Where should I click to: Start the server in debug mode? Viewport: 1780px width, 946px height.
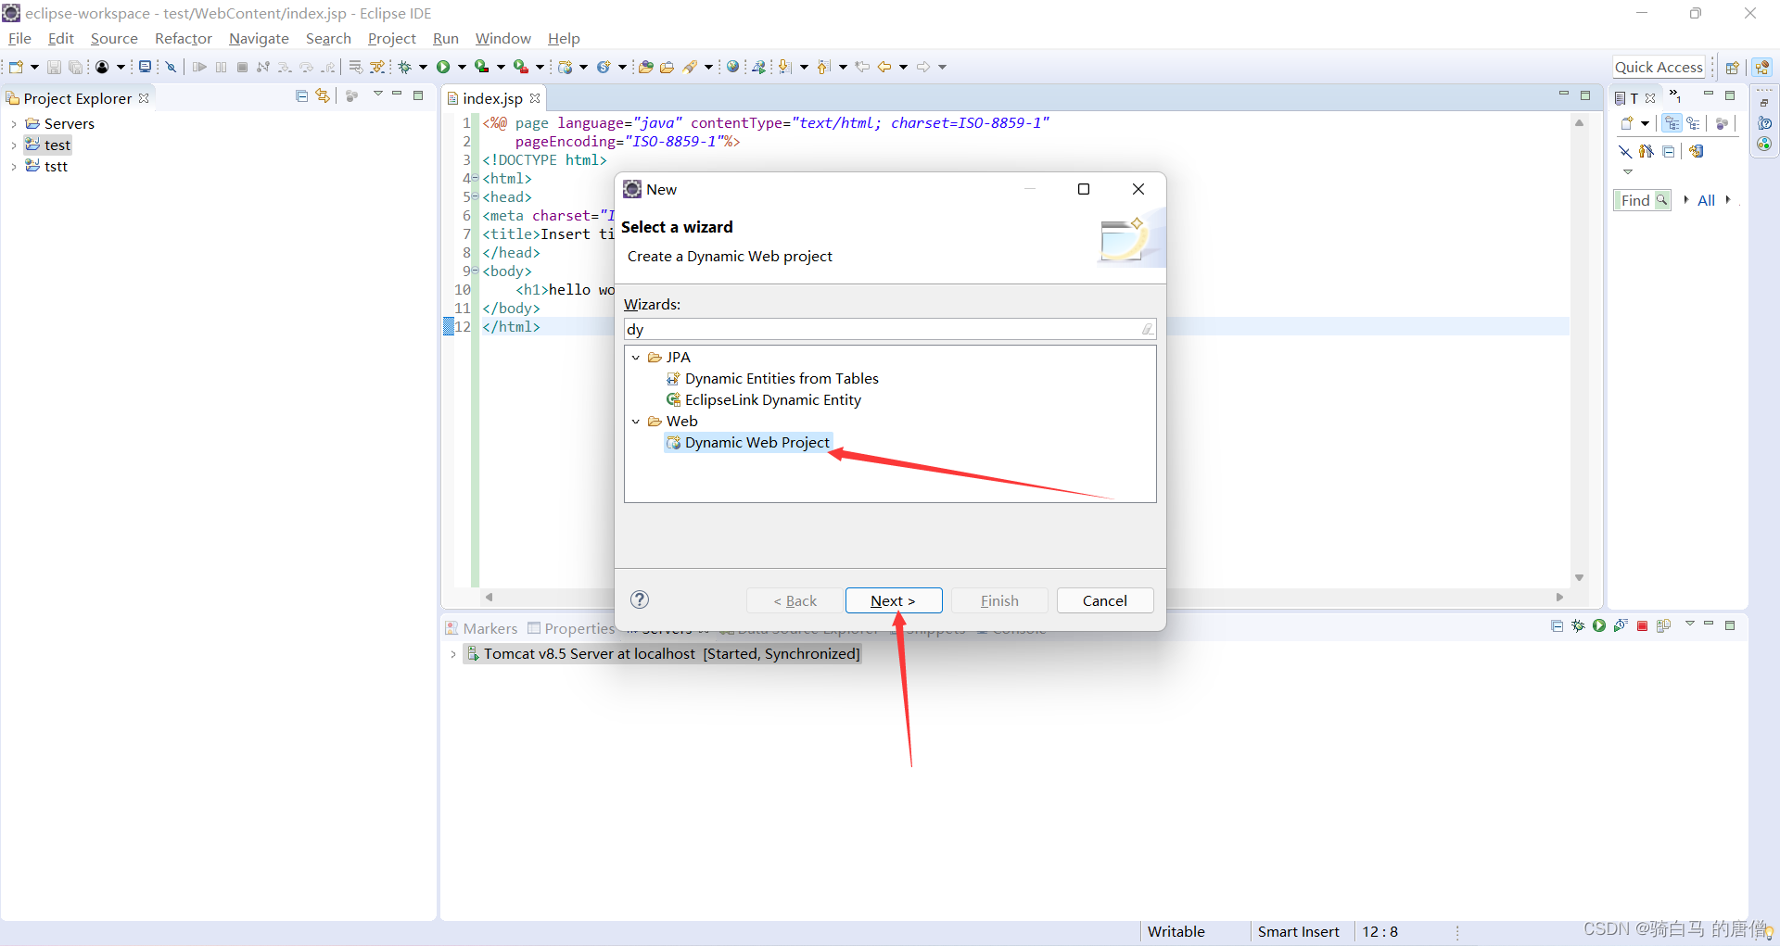(1578, 626)
